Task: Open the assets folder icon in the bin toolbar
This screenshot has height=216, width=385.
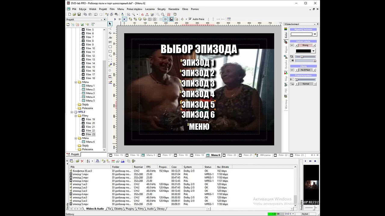Action: pyautogui.click(x=77, y=161)
